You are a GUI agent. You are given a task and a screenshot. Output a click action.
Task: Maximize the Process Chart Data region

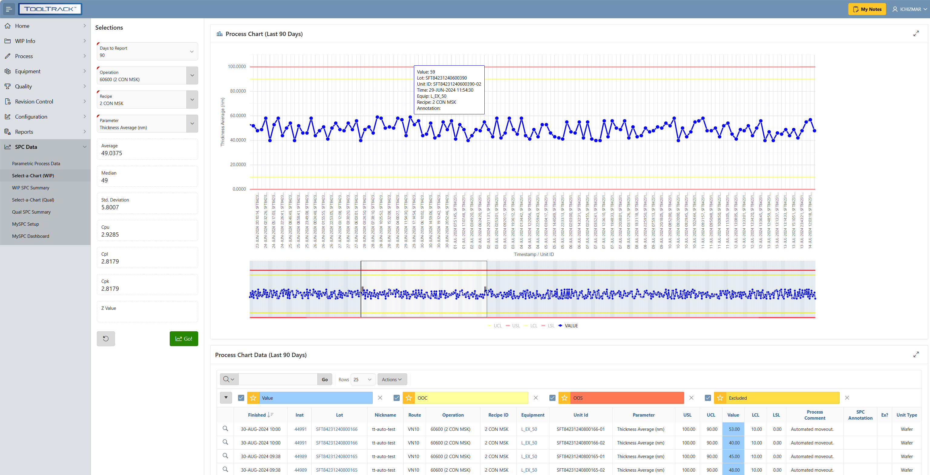pyautogui.click(x=916, y=355)
